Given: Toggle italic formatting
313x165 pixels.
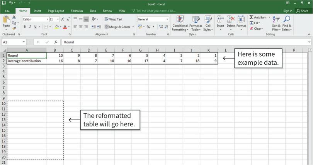Looking at the screenshot, I should click(x=30, y=27).
